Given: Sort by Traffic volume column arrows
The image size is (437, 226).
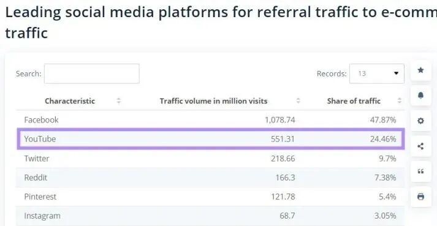Looking at the screenshot, I should 298,101.
